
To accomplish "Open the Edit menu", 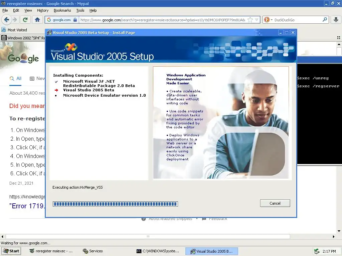I will [x=16, y=10].
